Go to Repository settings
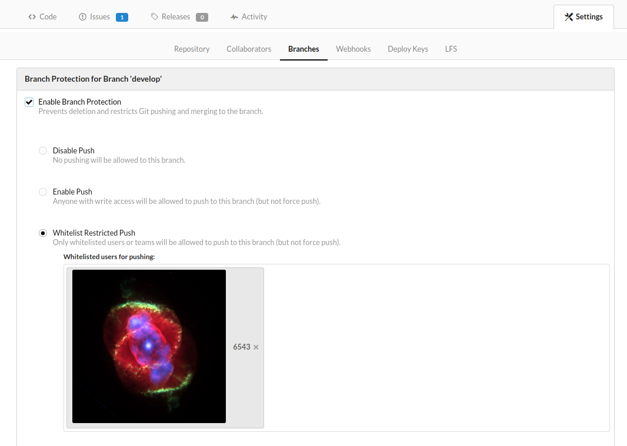Image resolution: width=627 pixels, height=446 pixels. [192, 49]
